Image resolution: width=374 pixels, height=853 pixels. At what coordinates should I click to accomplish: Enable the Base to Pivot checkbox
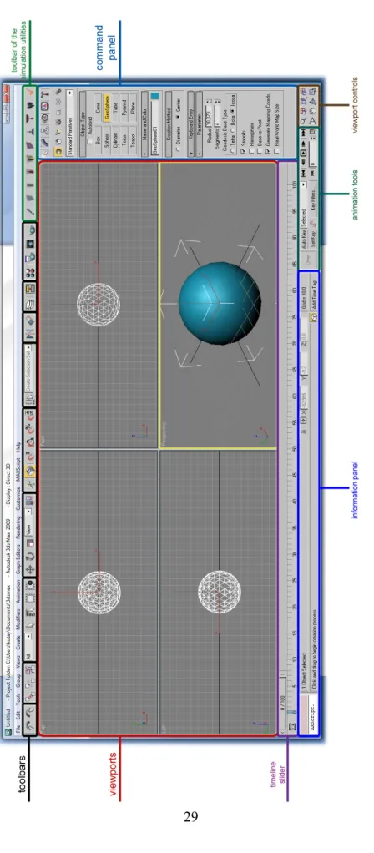click(x=260, y=151)
